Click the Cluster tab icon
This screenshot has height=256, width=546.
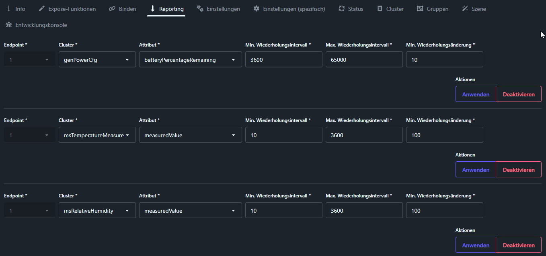pyautogui.click(x=380, y=9)
